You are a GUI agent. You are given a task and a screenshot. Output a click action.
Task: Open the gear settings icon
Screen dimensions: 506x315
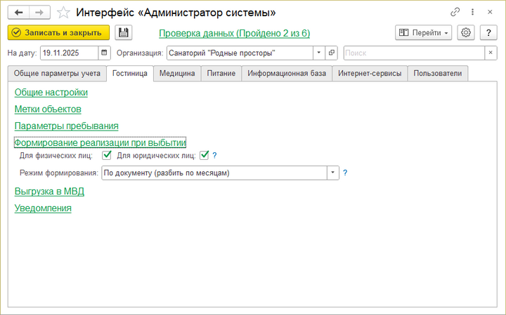[465, 32]
